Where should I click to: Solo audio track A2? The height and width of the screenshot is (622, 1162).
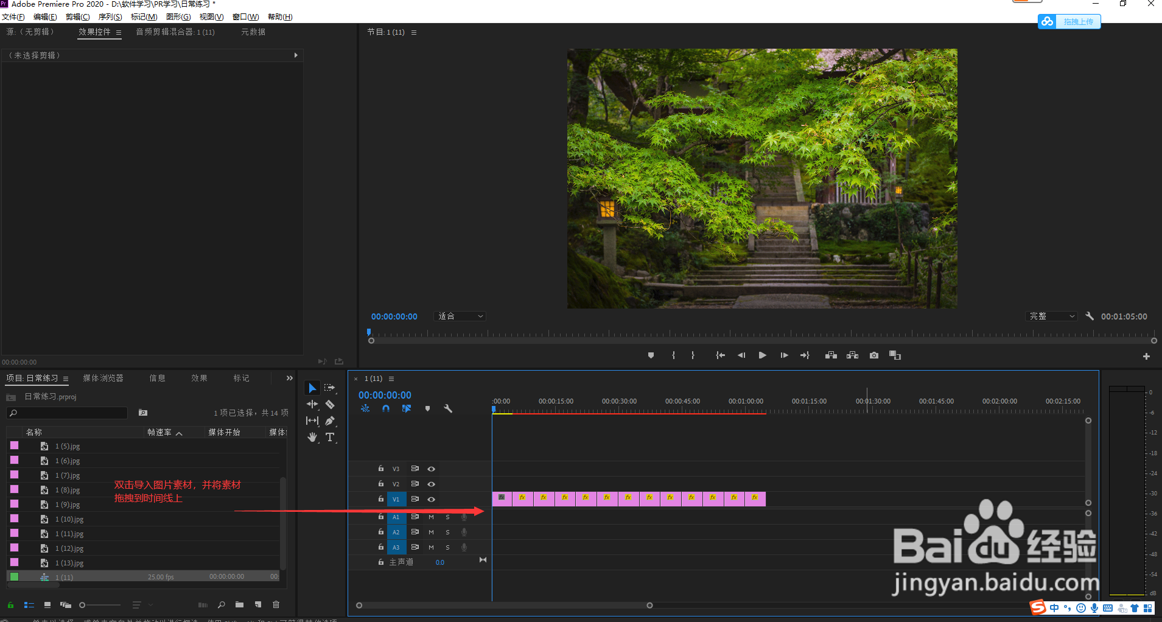[x=447, y=533]
